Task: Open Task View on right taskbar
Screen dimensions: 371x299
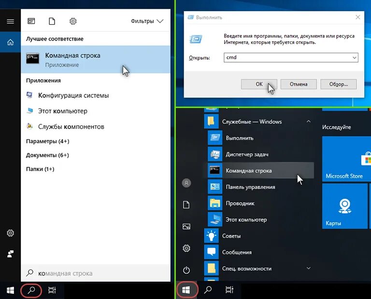Action: pyautogui.click(x=229, y=290)
